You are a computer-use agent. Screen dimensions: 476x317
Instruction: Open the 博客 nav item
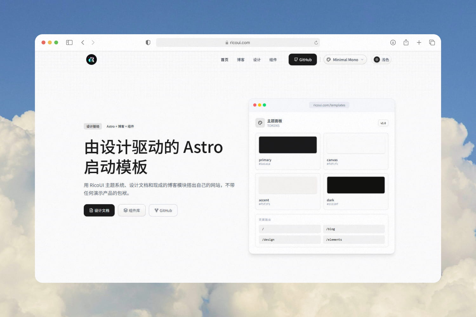click(241, 60)
